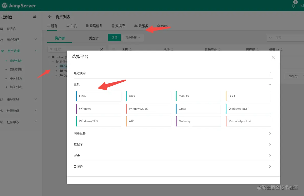Screen dimensions: 304x196
Task: Choose the Windows platform
Action: 99,109
